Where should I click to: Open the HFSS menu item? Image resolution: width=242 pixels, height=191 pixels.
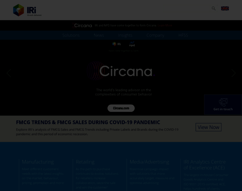183,35
